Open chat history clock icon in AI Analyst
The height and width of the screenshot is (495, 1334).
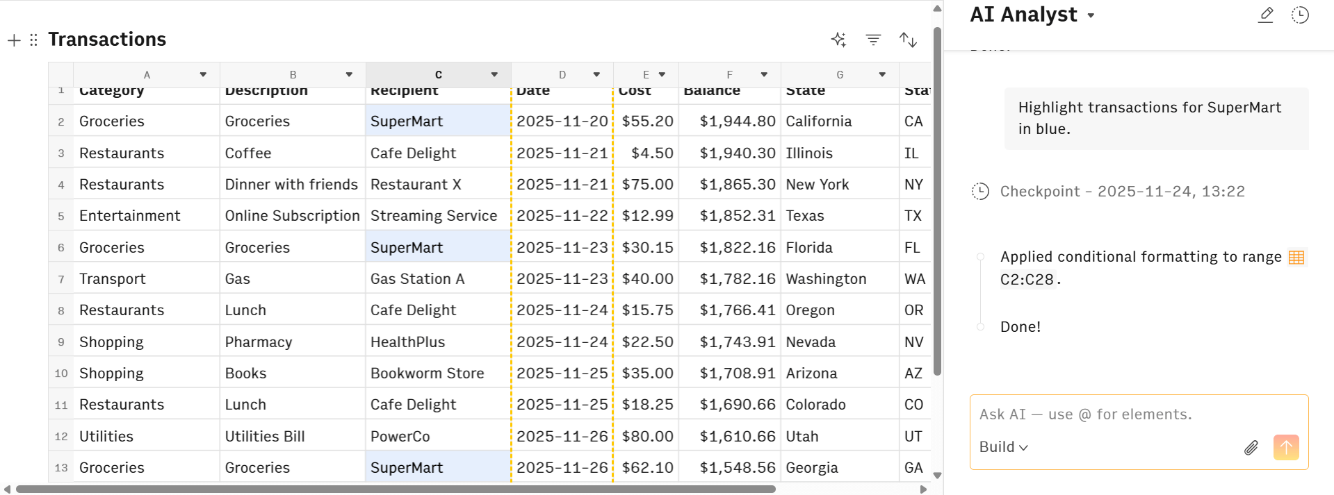1300,15
